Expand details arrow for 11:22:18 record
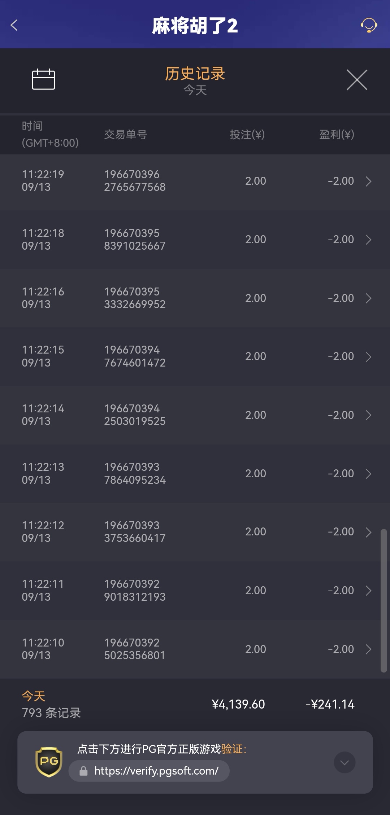The height and width of the screenshot is (815, 390). coord(368,240)
